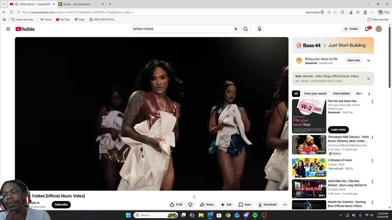Open the YouTube bookmark in favorites bar
This screenshot has height=220, width=392.
click(63, 20)
